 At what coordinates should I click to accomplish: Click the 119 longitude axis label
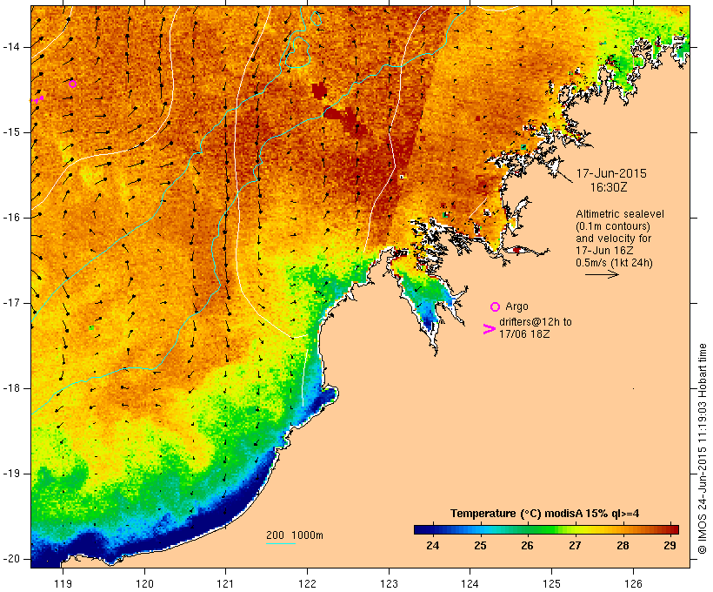[x=63, y=584]
